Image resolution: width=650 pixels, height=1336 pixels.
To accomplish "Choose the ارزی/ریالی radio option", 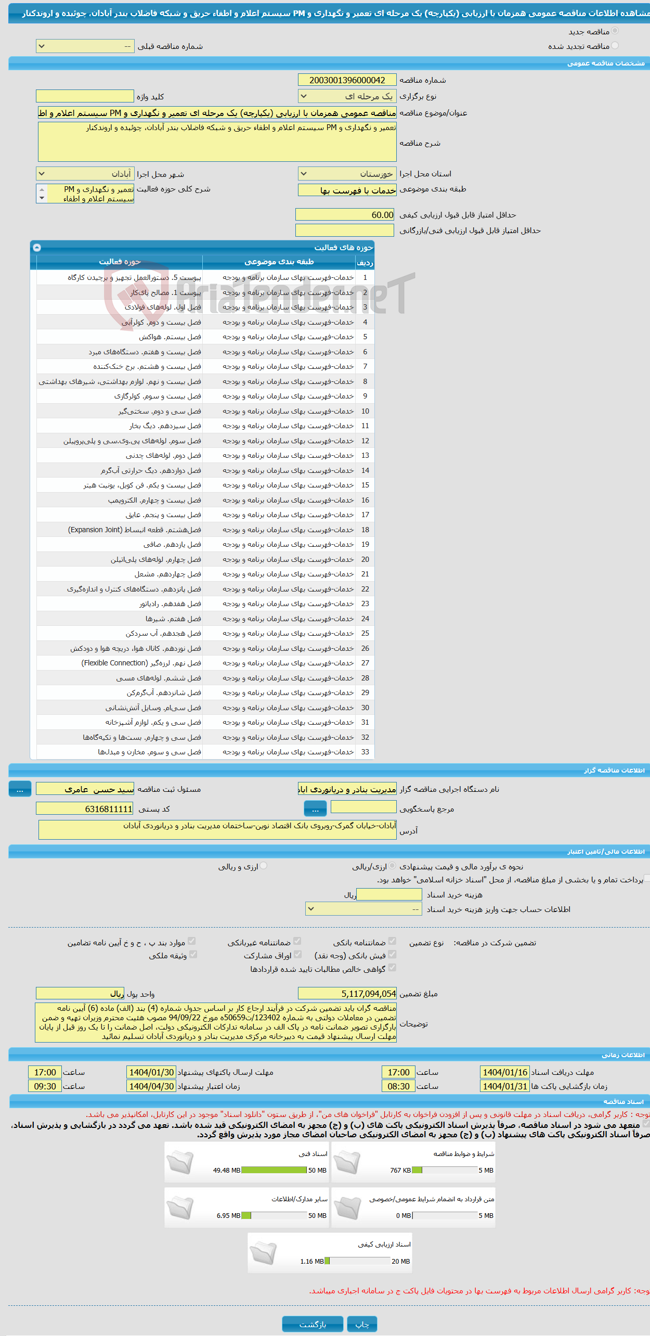I will (x=393, y=866).
